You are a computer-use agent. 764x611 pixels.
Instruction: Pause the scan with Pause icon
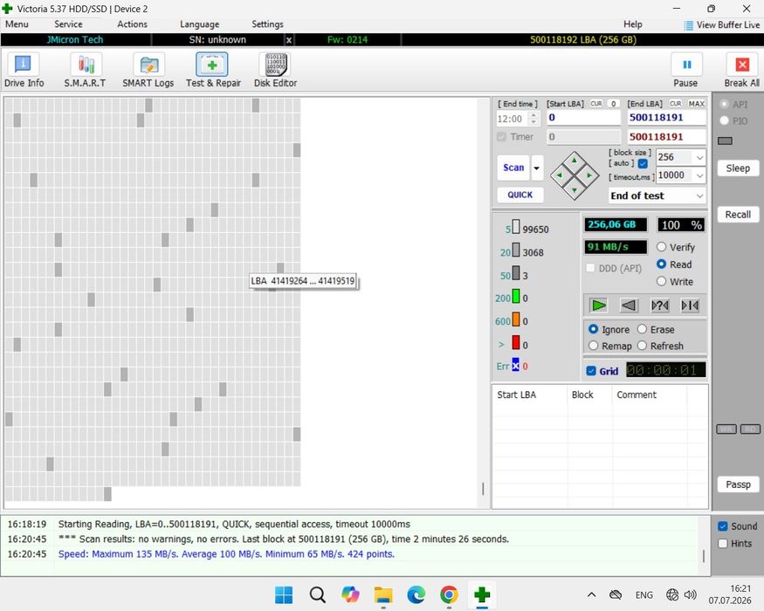click(x=686, y=70)
